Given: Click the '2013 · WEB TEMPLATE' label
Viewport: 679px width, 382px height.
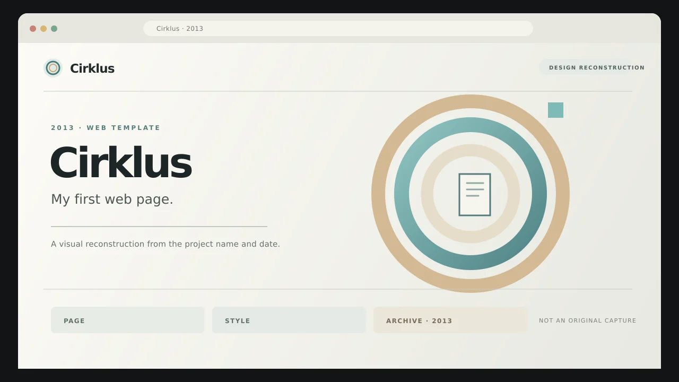Looking at the screenshot, I should (x=106, y=128).
